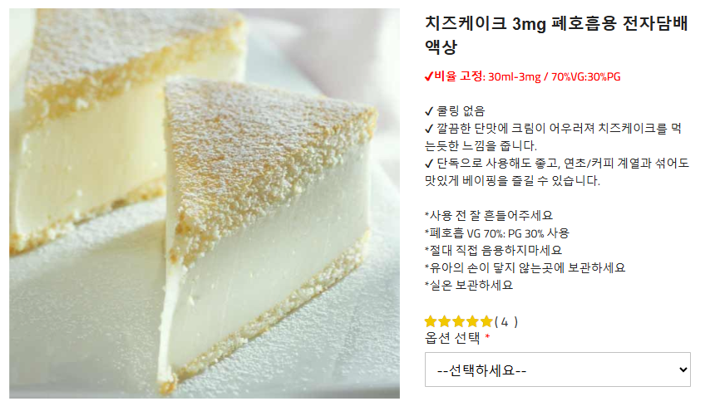Click the checkmark before 깔끔한 단맛에
Screen dimensions: 715x416
pos(429,129)
